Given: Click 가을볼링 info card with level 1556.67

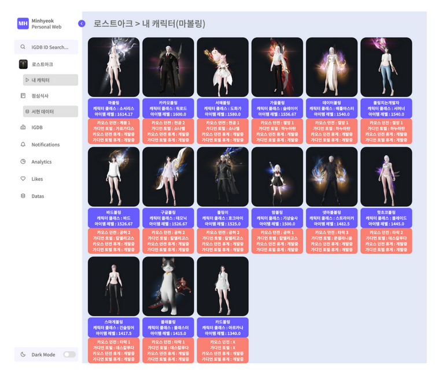Looking at the screenshot, I should point(277,108).
